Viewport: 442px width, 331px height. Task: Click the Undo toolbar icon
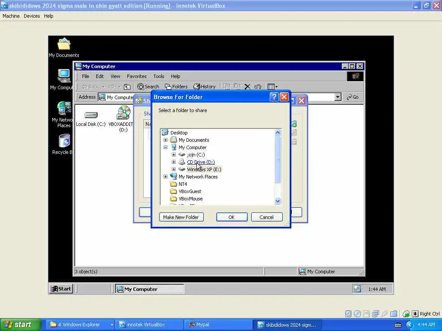(x=258, y=87)
